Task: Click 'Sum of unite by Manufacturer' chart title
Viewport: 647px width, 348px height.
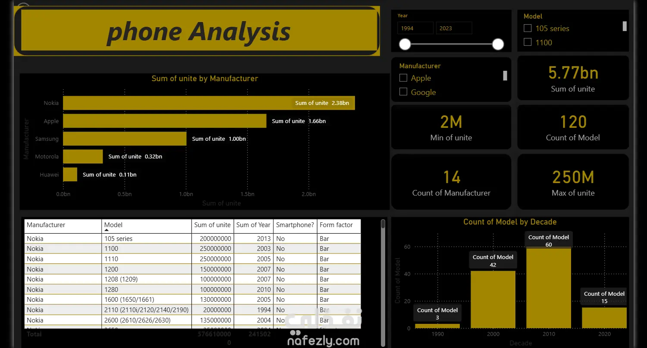Action: coord(205,79)
